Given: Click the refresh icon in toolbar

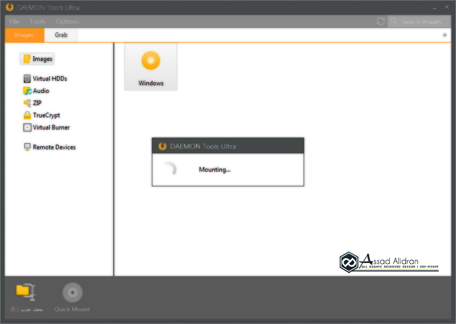Looking at the screenshot, I should tap(381, 21).
